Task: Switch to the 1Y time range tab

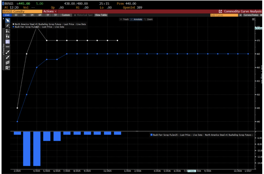Action: 48,15
